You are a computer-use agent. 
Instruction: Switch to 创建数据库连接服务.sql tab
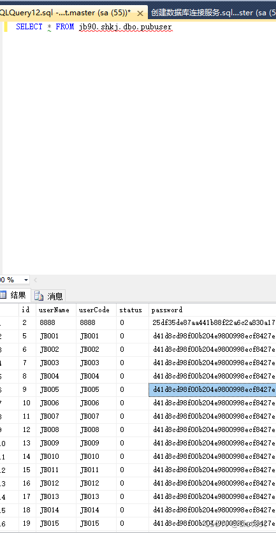(213, 13)
